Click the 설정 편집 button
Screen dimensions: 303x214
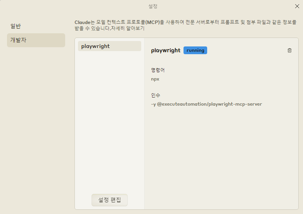coord(109,200)
